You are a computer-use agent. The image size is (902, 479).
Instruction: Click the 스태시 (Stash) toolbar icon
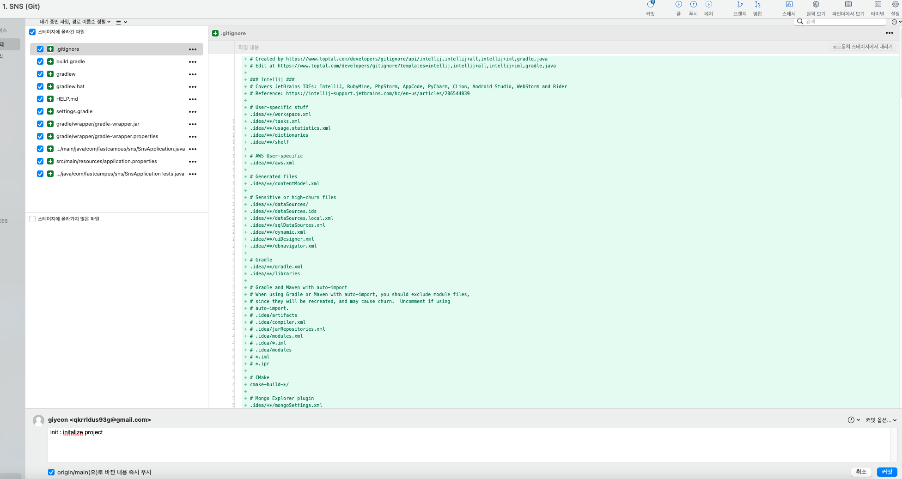pos(789,4)
